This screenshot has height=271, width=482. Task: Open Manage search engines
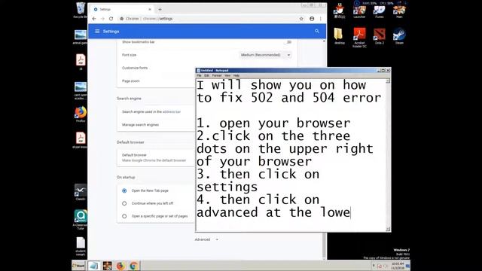pos(141,125)
